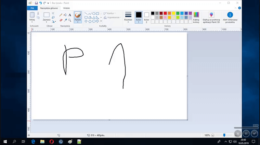Screen dimensions: 260x145
Task: Click the Cut scissors icon
Action: [x=38, y=13]
